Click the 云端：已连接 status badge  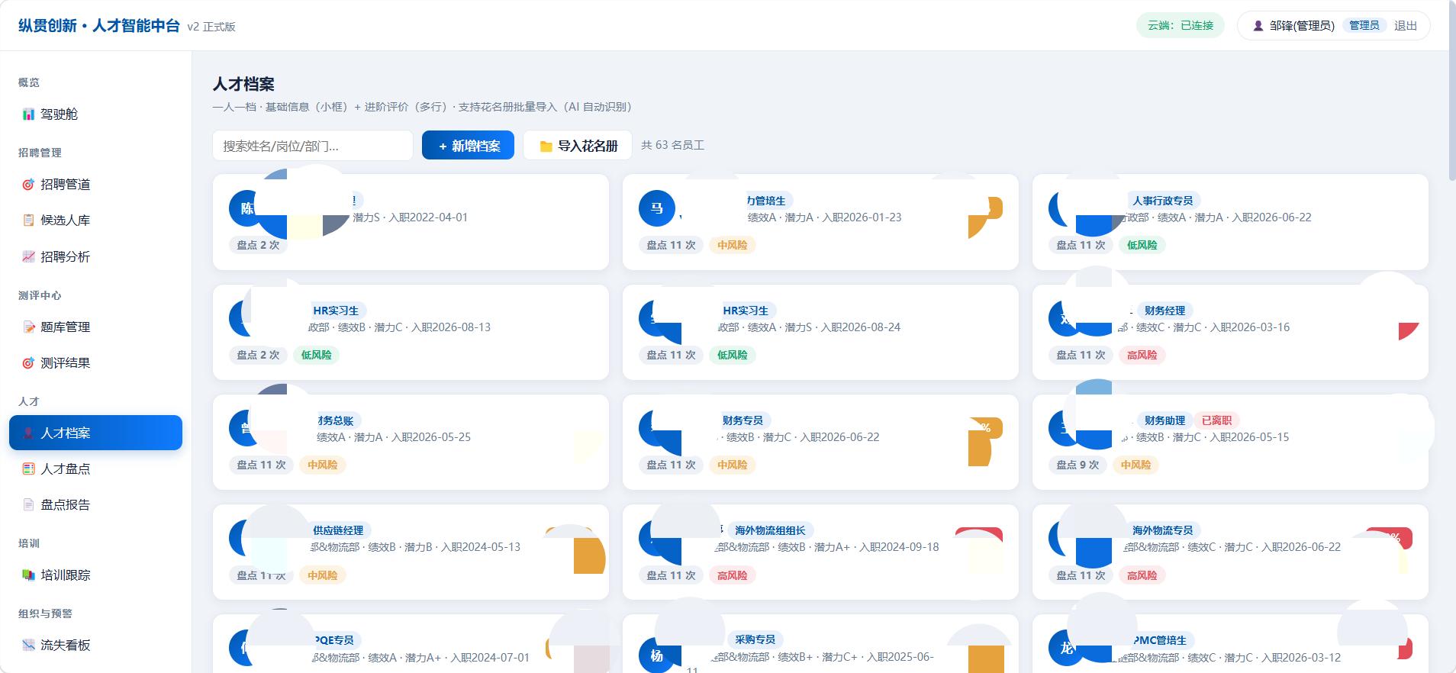tap(1181, 26)
